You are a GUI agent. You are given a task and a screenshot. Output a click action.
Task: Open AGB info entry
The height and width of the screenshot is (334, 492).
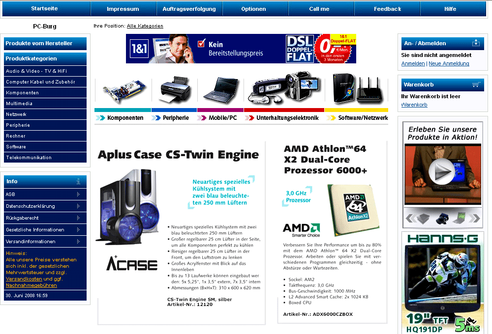[x=45, y=194]
